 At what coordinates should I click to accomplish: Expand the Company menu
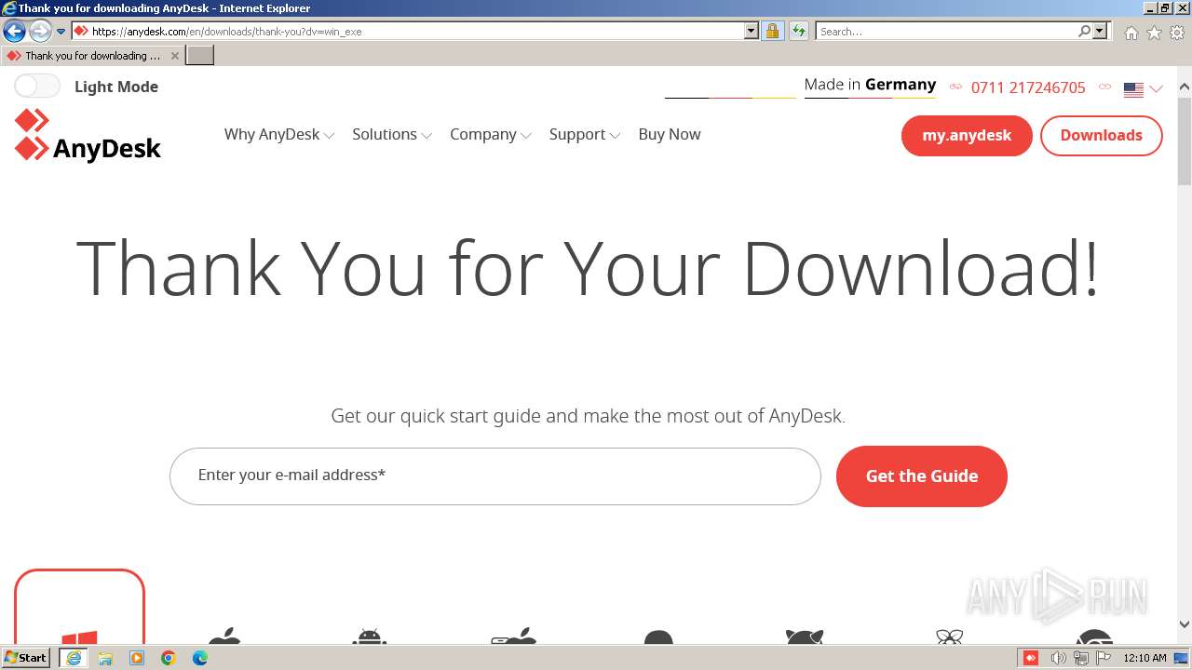coord(490,134)
